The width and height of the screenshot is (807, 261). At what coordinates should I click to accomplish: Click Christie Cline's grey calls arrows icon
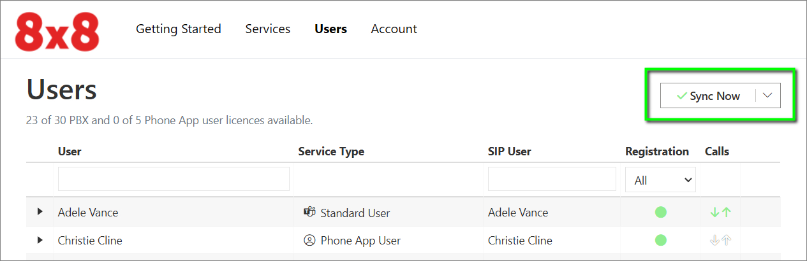click(x=720, y=241)
